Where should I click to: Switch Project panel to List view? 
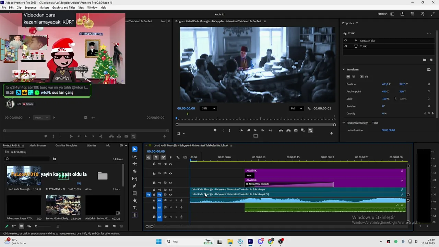click(14, 226)
